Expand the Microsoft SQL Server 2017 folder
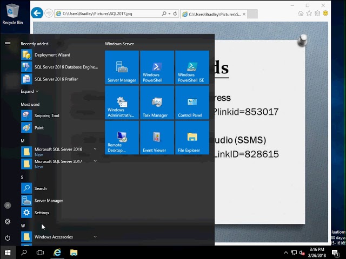 (x=95, y=161)
